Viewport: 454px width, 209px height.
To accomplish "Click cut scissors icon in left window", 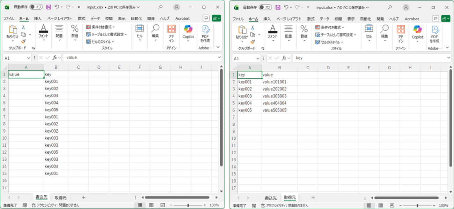I will [x=23, y=27].
